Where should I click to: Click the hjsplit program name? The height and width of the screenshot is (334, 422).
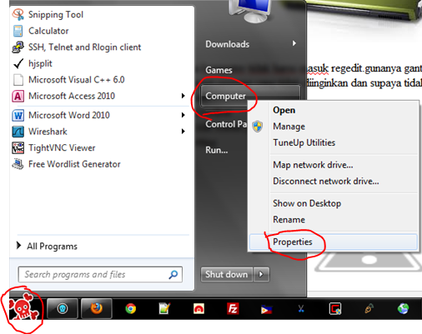[x=40, y=63]
